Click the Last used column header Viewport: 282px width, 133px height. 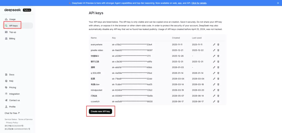click(197, 38)
